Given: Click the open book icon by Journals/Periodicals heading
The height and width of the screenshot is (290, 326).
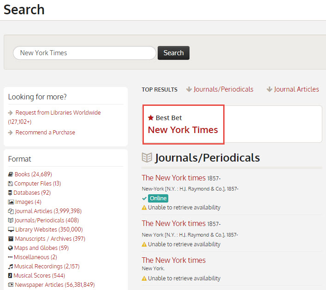Looking at the screenshot, I should coord(147,157).
